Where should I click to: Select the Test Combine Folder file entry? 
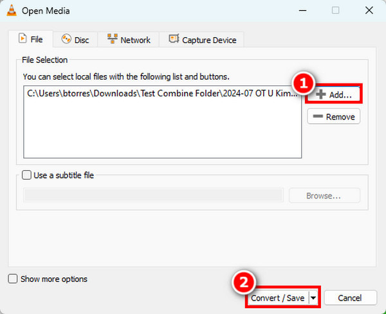pos(162,93)
